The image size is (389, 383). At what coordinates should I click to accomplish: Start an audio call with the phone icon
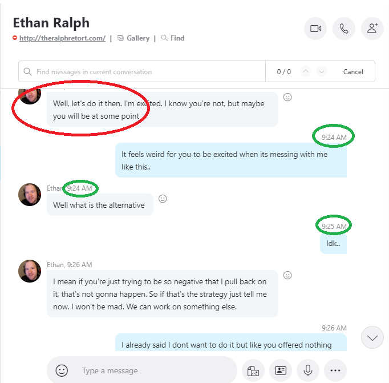344,29
